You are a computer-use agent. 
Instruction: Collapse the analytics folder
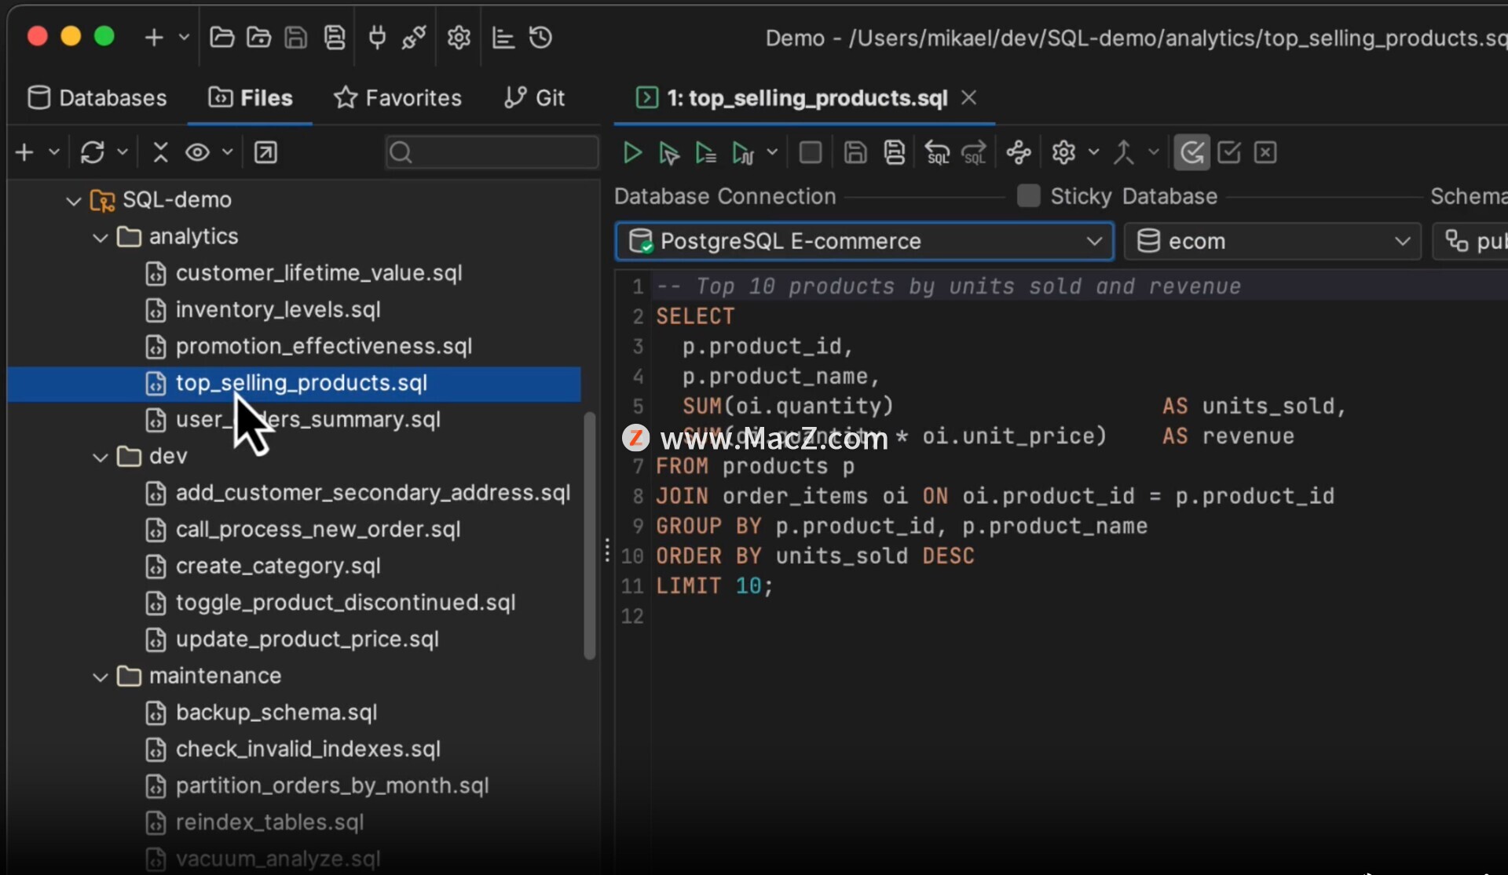(101, 238)
